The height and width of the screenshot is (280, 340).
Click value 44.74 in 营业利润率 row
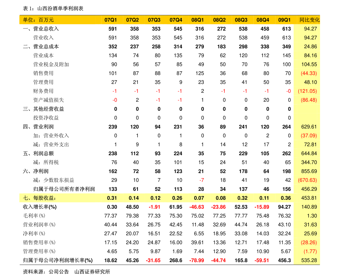click(x=241, y=225)
